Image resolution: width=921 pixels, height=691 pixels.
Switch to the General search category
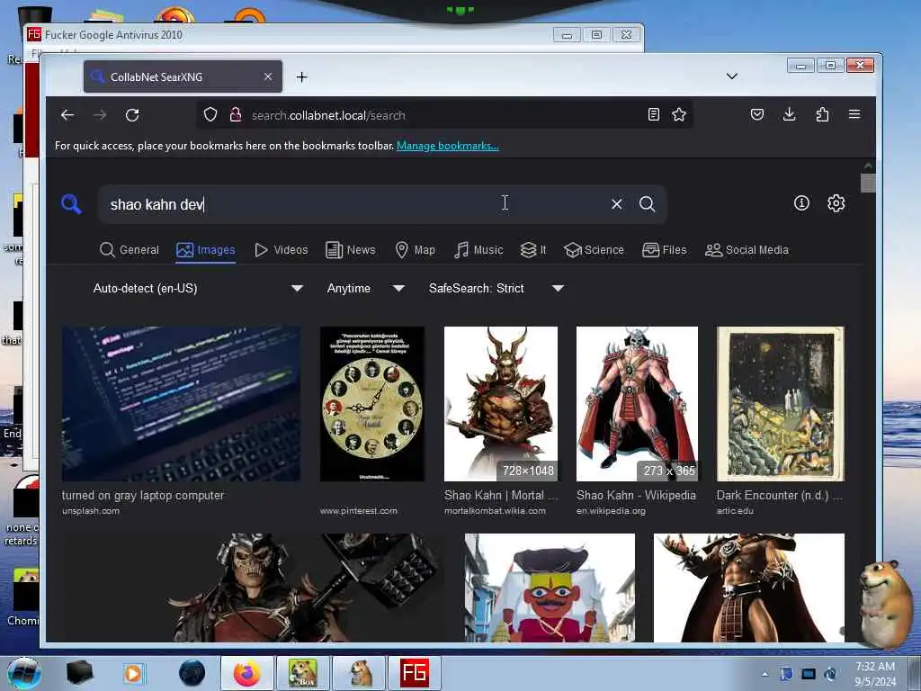click(x=130, y=250)
